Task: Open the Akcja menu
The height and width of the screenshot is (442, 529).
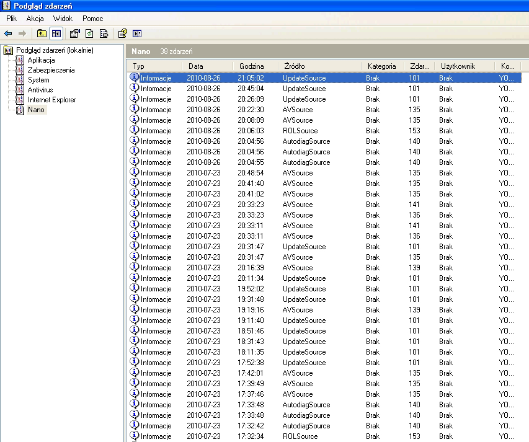Action: [35, 19]
